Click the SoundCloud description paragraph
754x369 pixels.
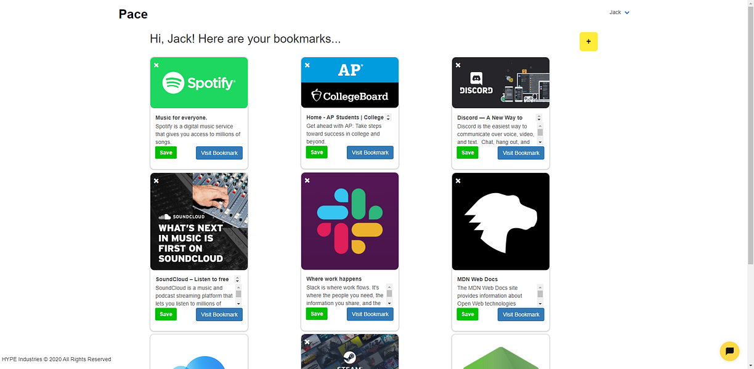click(194, 296)
